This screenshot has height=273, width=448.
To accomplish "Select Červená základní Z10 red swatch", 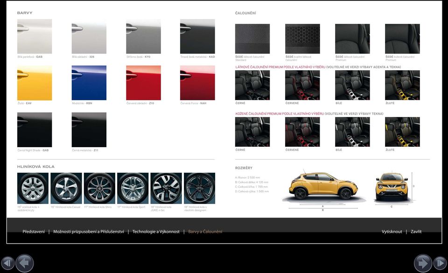I will pyautogui.click(x=143, y=83).
